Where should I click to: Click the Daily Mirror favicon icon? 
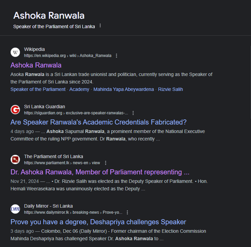[15, 209]
